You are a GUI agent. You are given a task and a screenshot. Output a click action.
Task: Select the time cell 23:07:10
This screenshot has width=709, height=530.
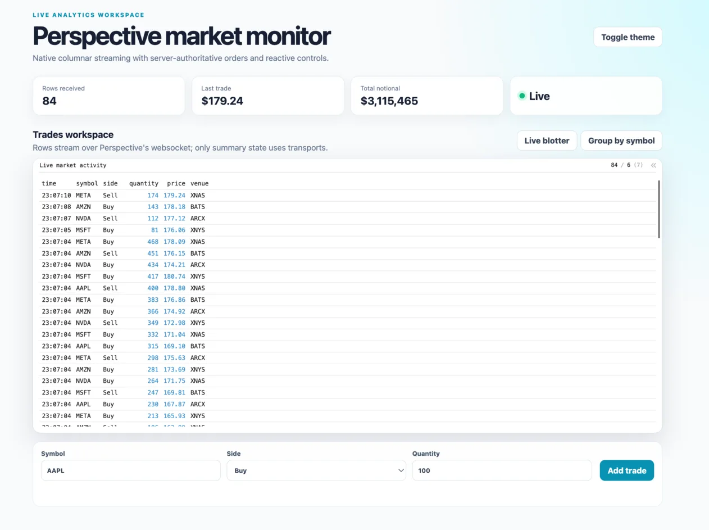point(56,196)
